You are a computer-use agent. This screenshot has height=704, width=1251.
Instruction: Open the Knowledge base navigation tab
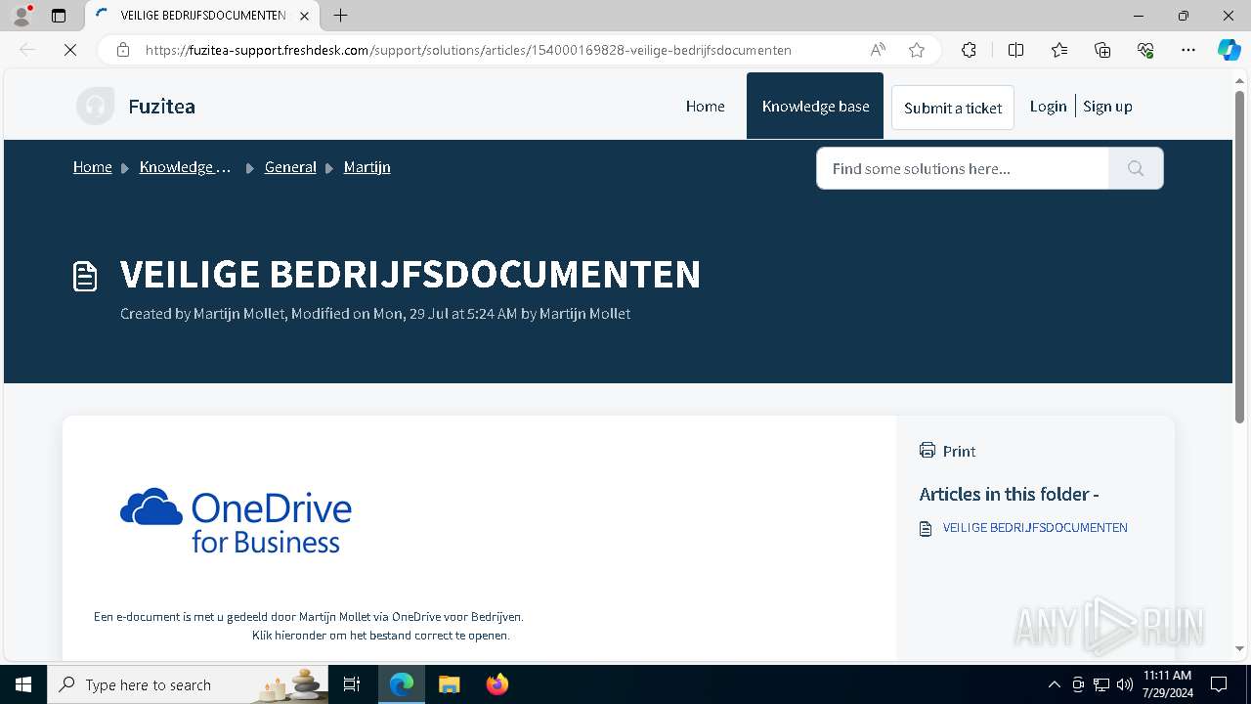[815, 106]
